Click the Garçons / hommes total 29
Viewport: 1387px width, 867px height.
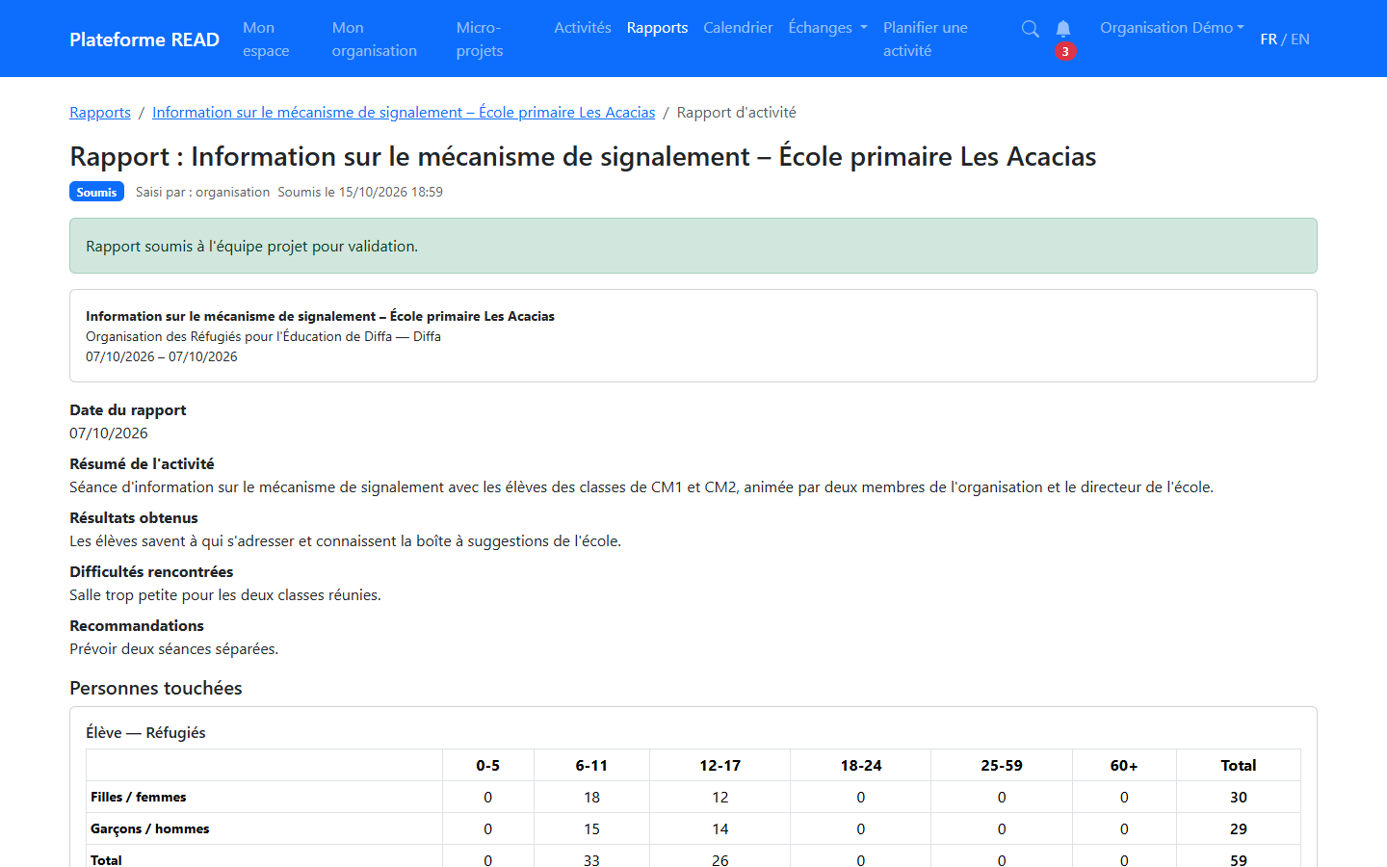tap(1239, 829)
